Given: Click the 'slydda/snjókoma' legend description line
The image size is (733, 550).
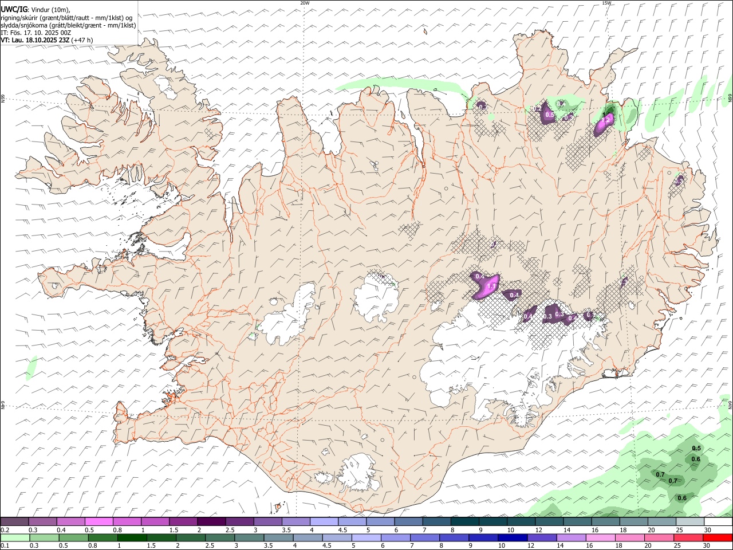Looking at the screenshot, I should [x=68, y=25].
